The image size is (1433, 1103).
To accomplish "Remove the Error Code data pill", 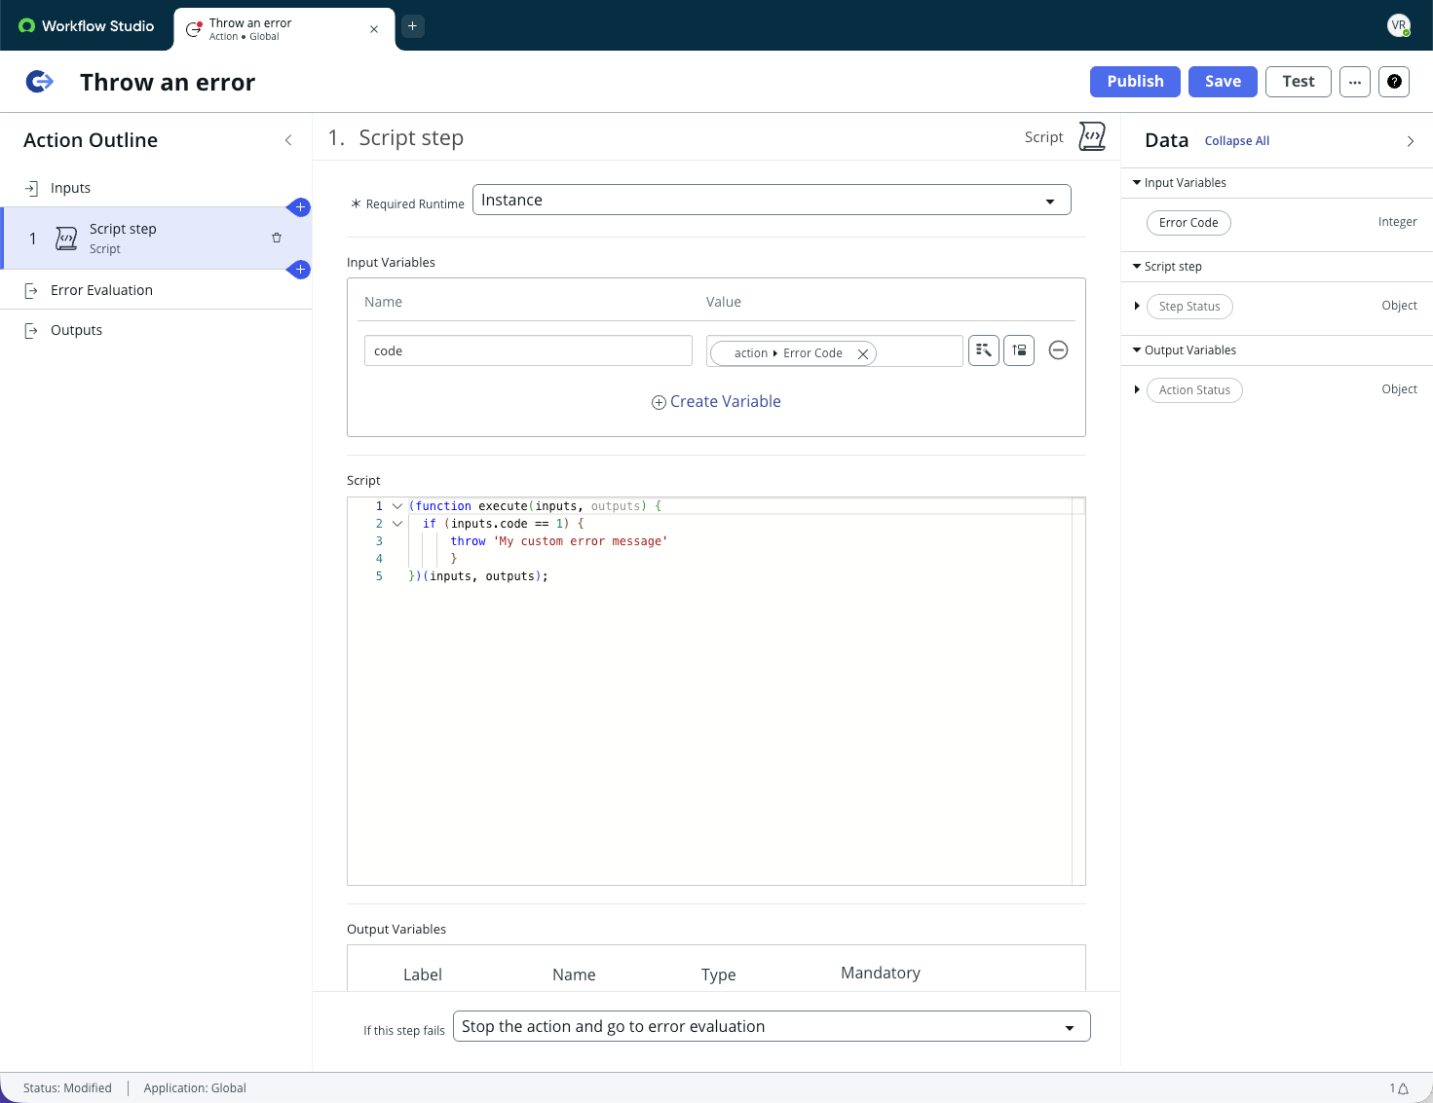I will (863, 353).
